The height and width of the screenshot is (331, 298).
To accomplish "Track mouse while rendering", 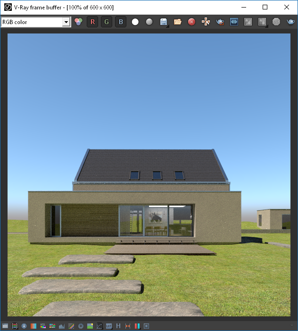I will 206,22.
